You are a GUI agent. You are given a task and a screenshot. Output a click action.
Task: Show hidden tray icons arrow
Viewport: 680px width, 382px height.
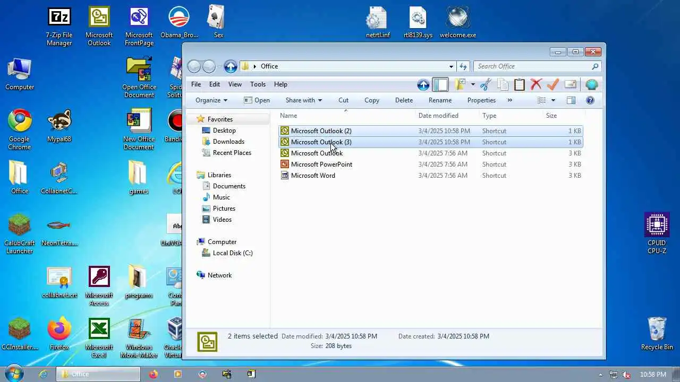602,375
